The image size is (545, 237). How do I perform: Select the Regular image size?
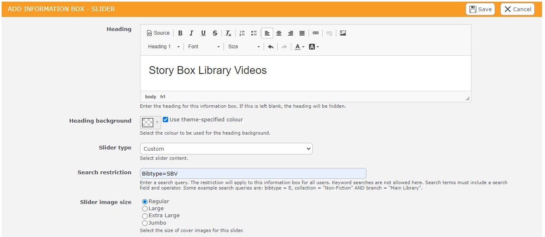point(145,201)
